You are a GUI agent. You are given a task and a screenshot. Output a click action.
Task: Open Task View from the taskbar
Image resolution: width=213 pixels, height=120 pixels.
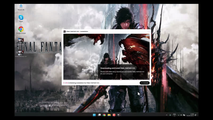pos(99,115)
